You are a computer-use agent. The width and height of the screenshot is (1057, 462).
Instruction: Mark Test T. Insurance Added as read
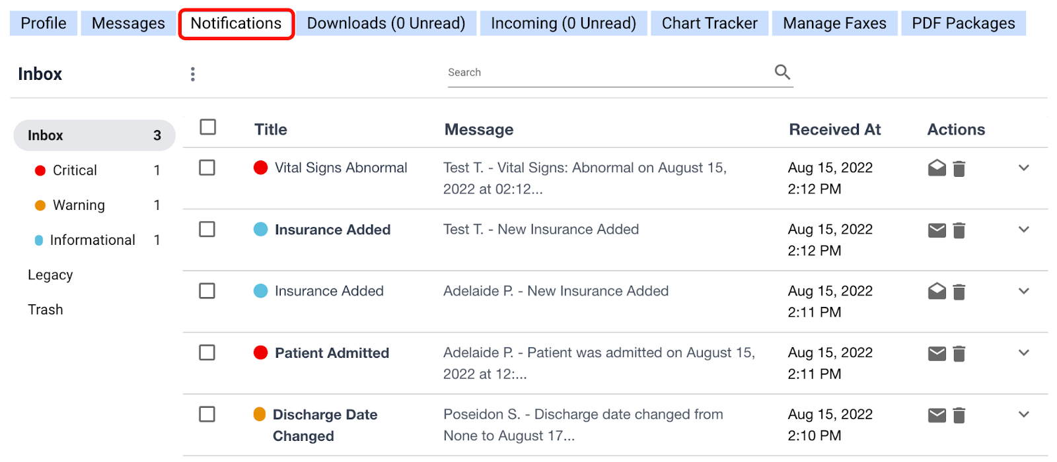coord(937,230)
